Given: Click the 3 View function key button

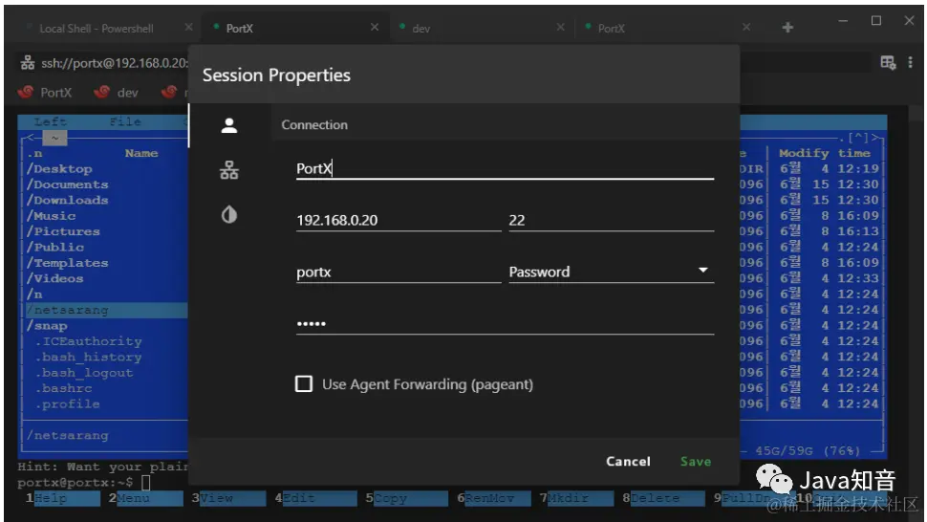Looking at the screenshot, I should pos(228,498).
